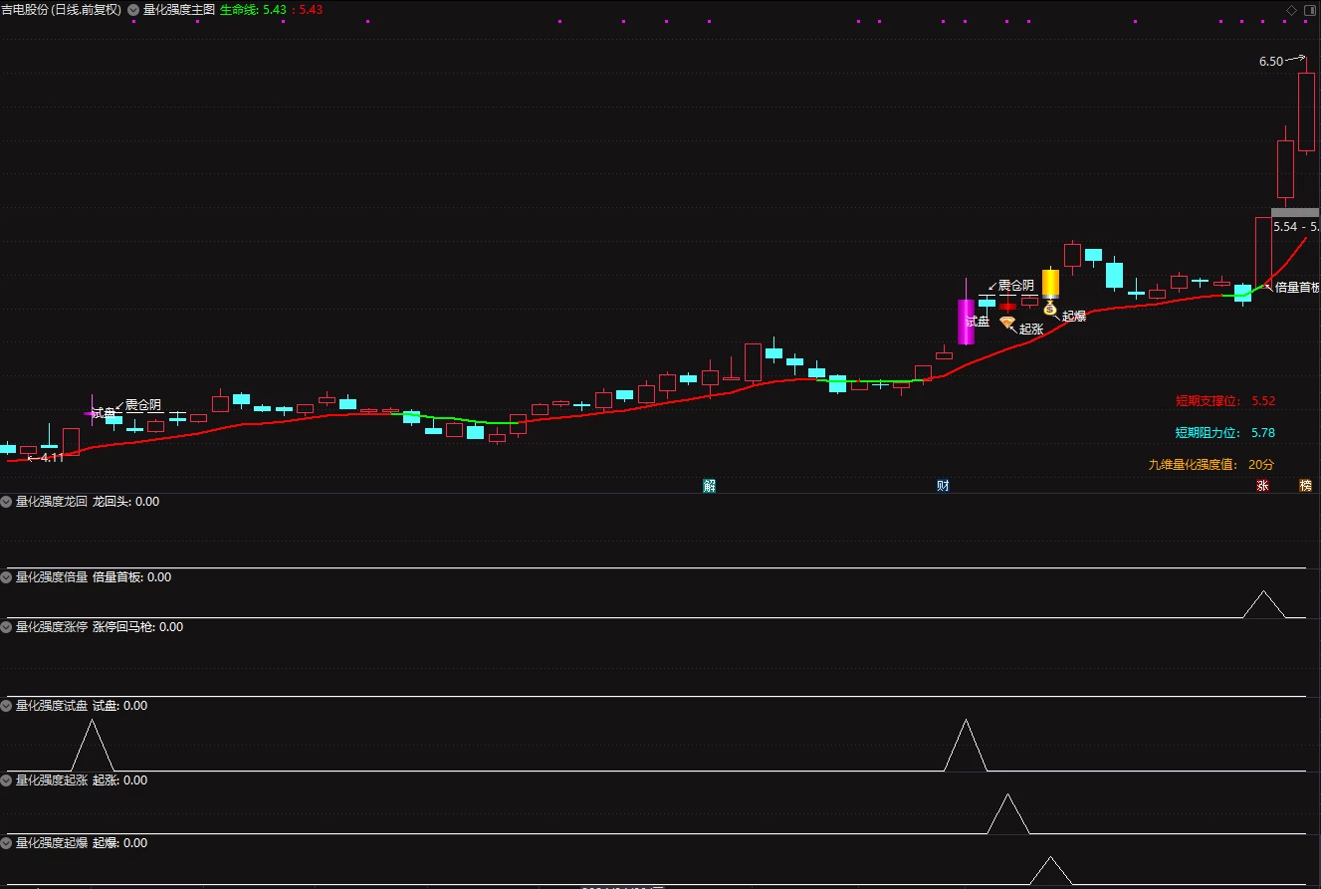Open the 量化强度试盘 indicator arrow
Viewport: 1321px width, 889px height.
tap(7, 706)
